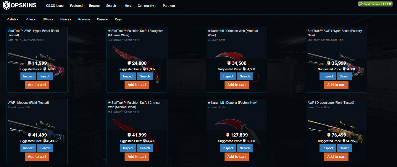Expand the Community dropdown menu
397x167 pixels.
pyautogui.click(x=147, y=6)
